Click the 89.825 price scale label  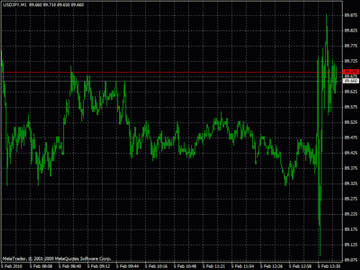point(351,31)
